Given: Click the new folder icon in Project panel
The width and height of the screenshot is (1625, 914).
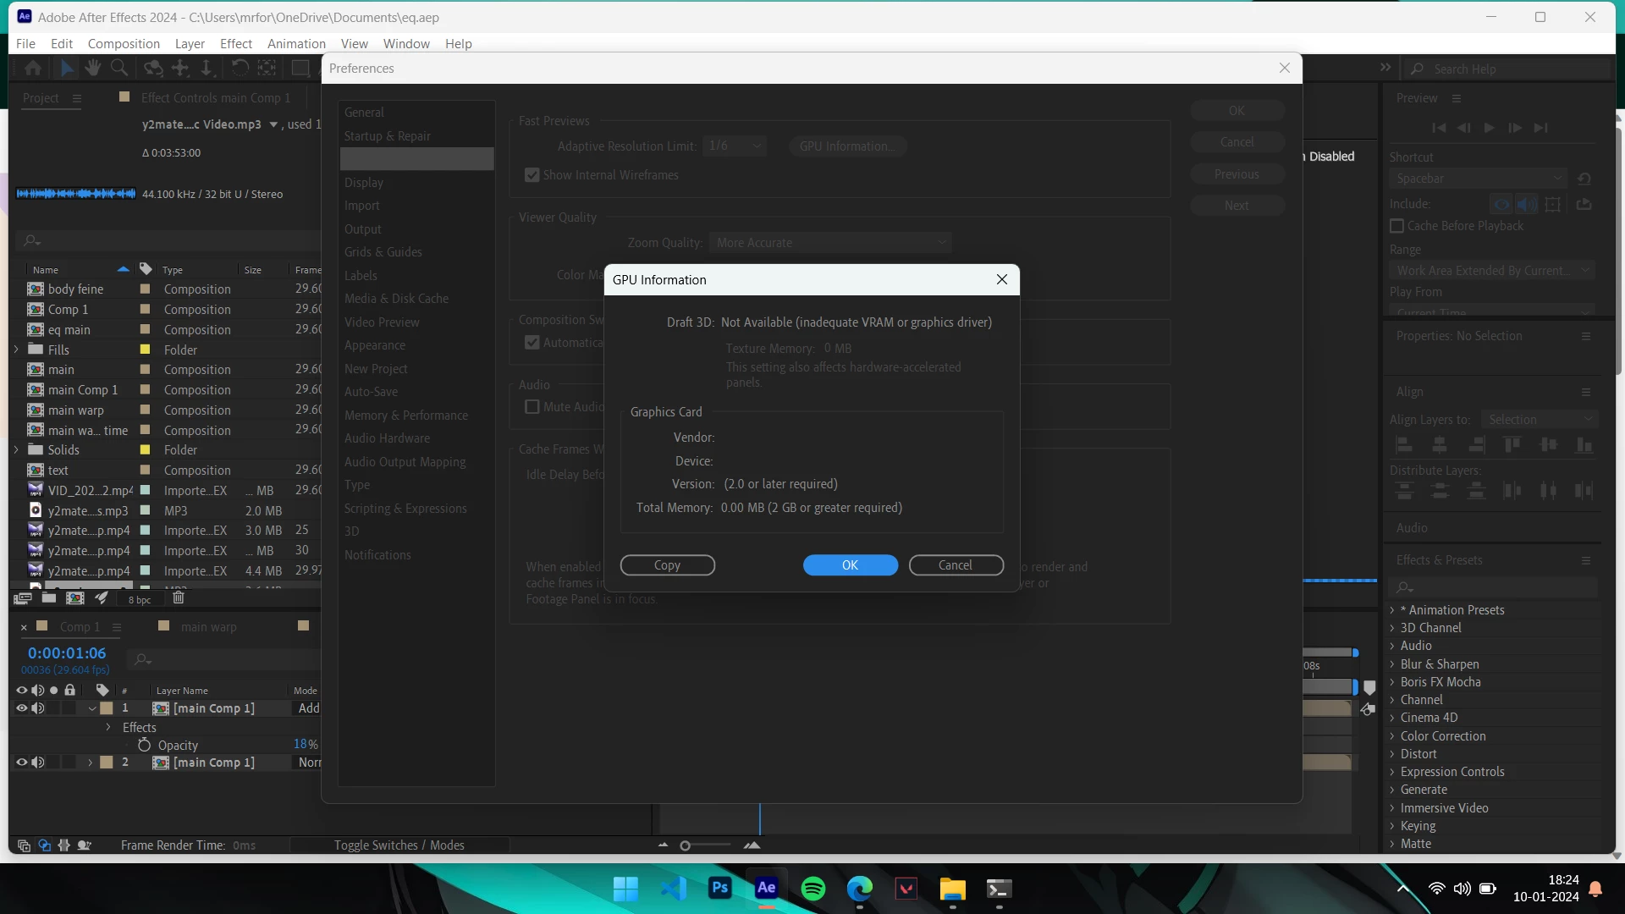Looking at the screenshot, I should [x=49, y=598].
